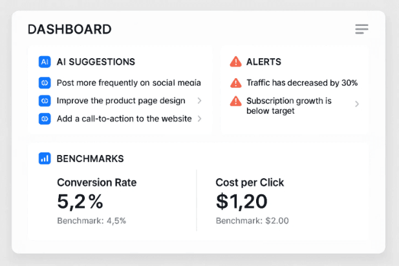Click the red Alerts warning triangle icon

(x=236, y=62)
